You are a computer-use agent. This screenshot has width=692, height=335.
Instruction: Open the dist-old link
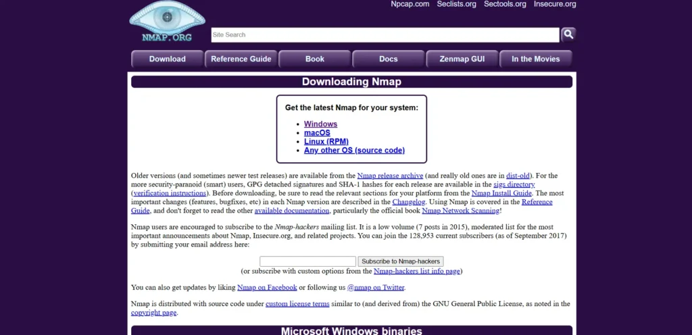[x=518, y=176]
